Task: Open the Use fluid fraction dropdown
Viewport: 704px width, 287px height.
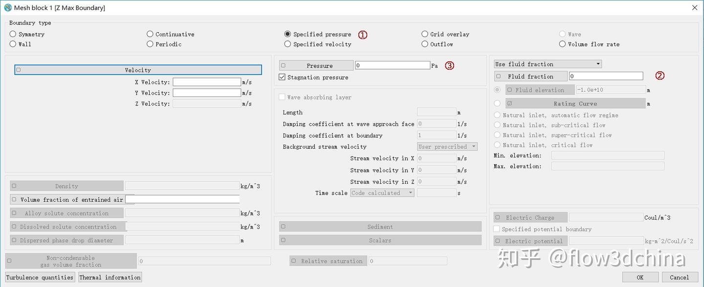Action: [548, 64]
